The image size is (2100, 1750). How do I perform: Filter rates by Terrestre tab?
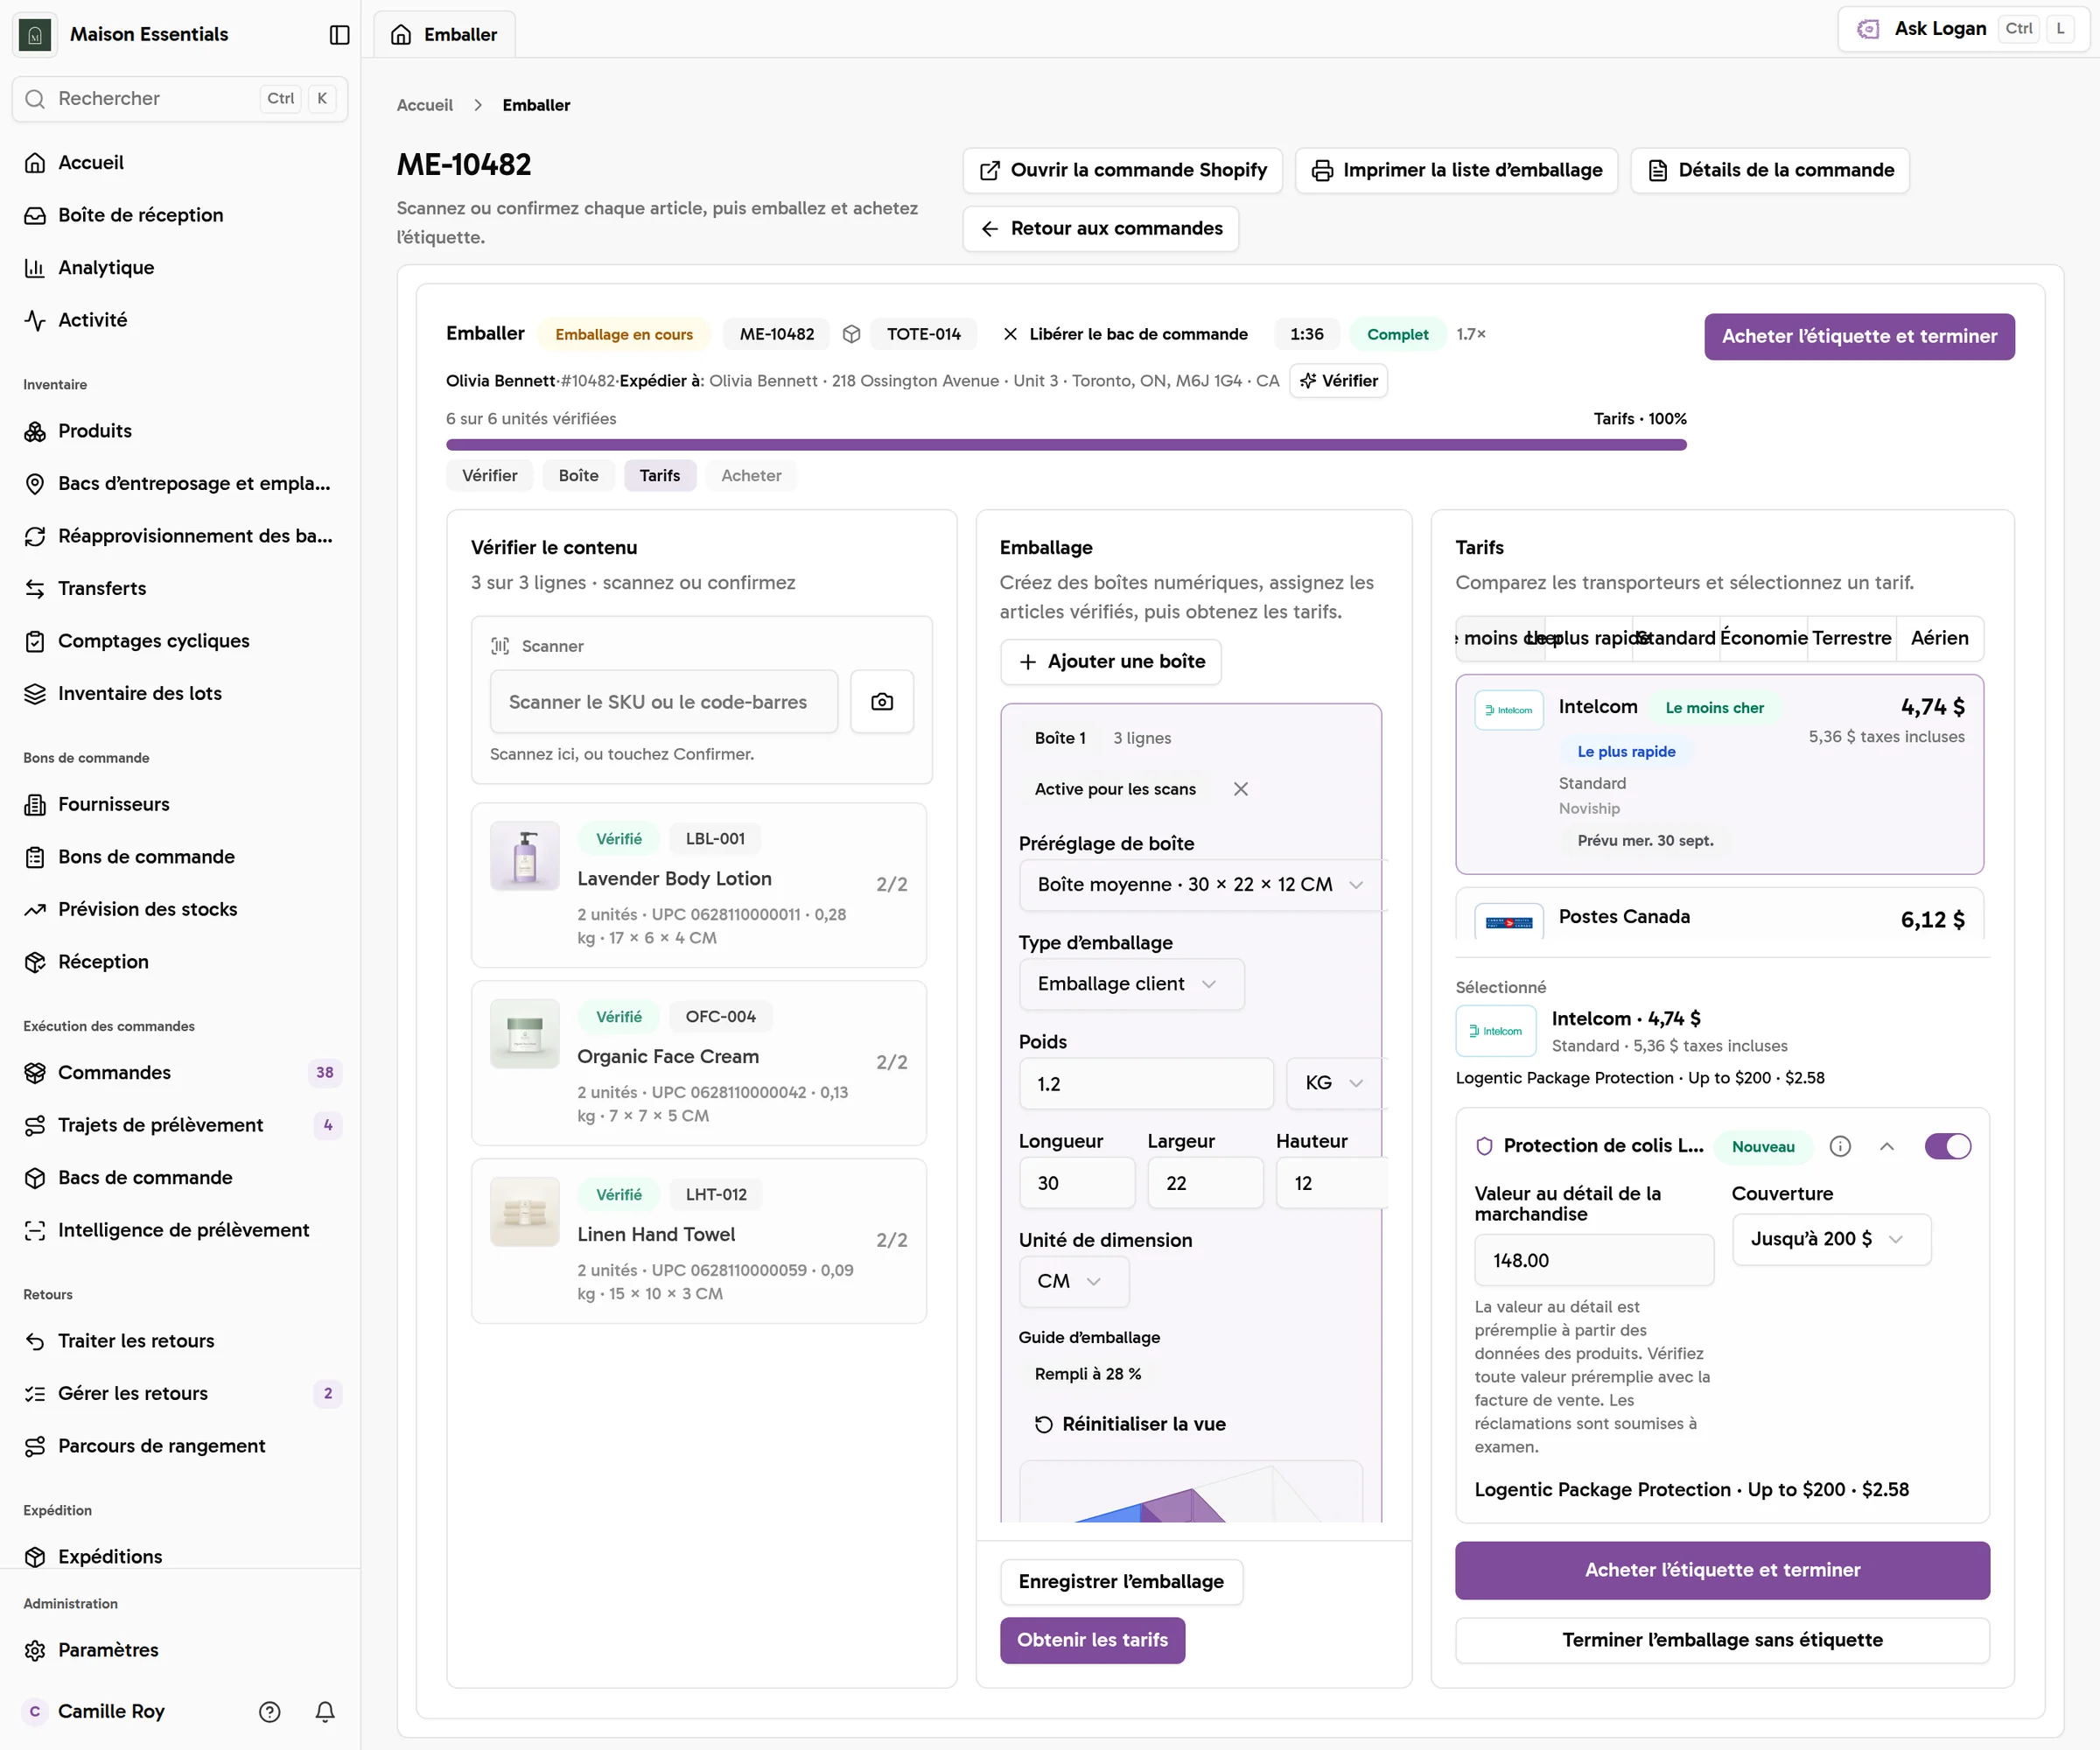1851,638
